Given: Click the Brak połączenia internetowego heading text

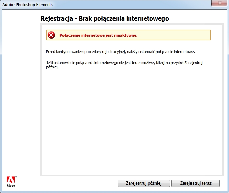Looking at the screenshot, I should (124, 18).
